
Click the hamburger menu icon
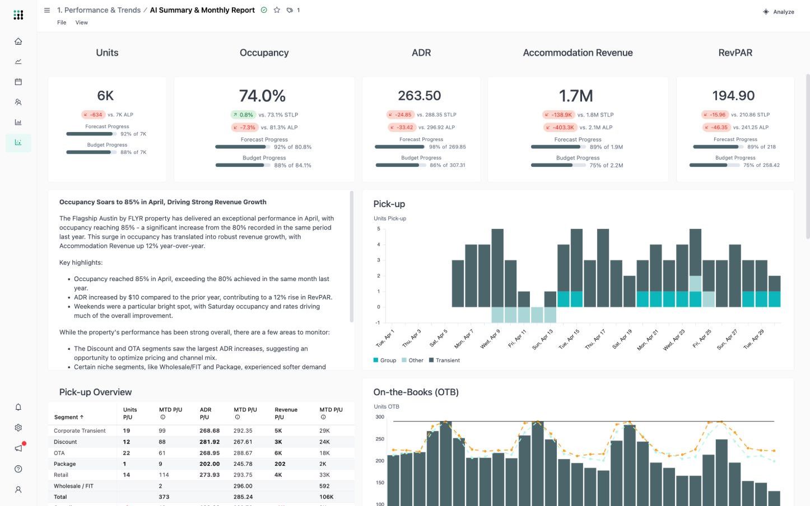pyautogui.click(x=47, y=10)
